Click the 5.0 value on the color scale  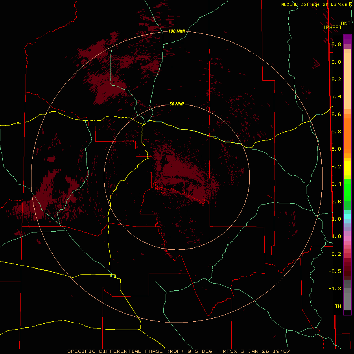coord(336,149)
